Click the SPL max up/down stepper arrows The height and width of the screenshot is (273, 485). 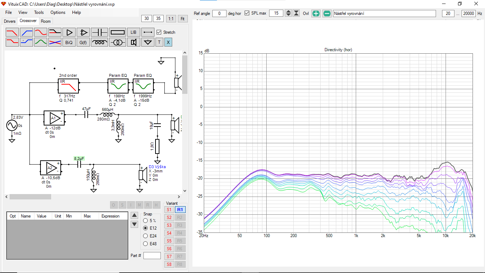pyautogui.click(x=288, y=14)
